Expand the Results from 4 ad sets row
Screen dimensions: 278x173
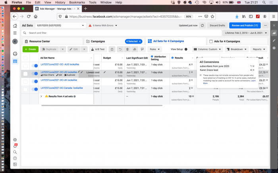(41, 96)
